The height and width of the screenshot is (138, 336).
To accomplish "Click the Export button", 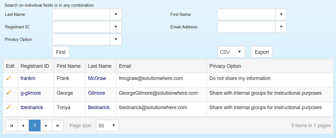I will point(262,52).
